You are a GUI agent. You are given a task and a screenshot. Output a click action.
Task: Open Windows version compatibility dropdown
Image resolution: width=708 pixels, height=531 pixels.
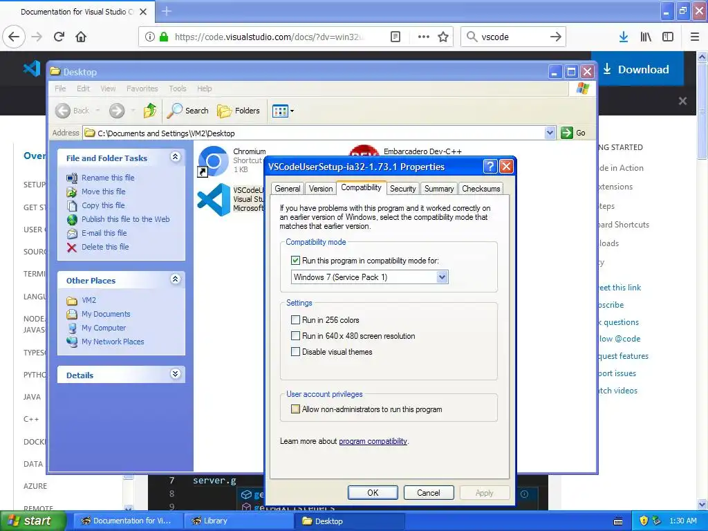point(442,277)
